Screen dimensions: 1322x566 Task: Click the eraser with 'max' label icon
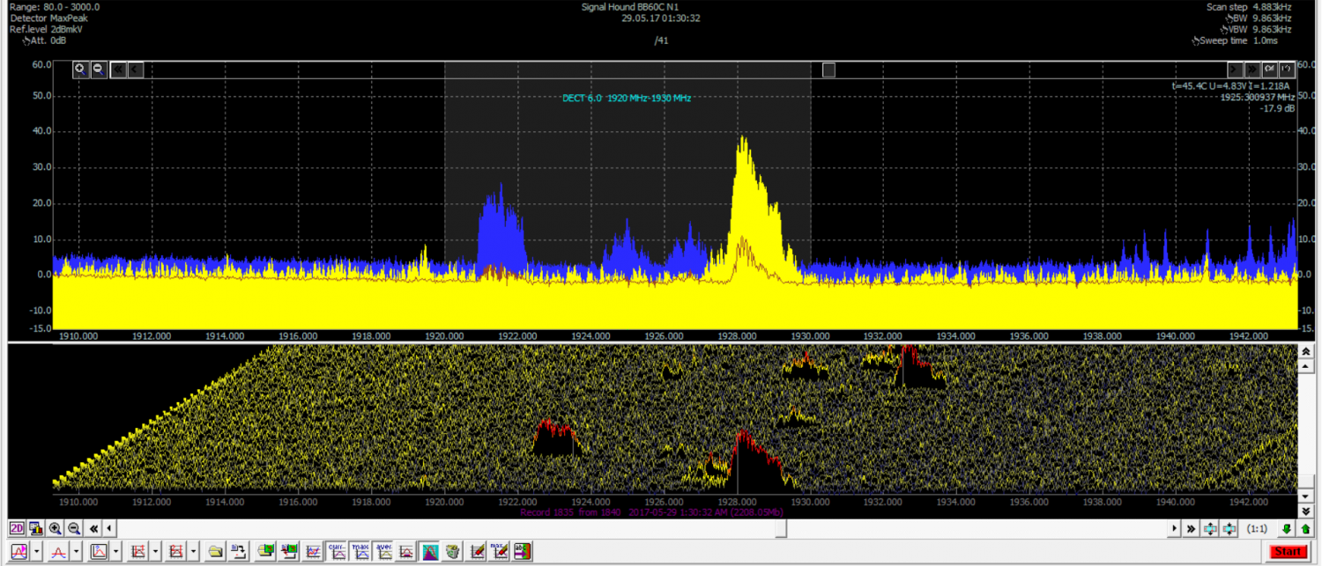click(x=499, y=552)
